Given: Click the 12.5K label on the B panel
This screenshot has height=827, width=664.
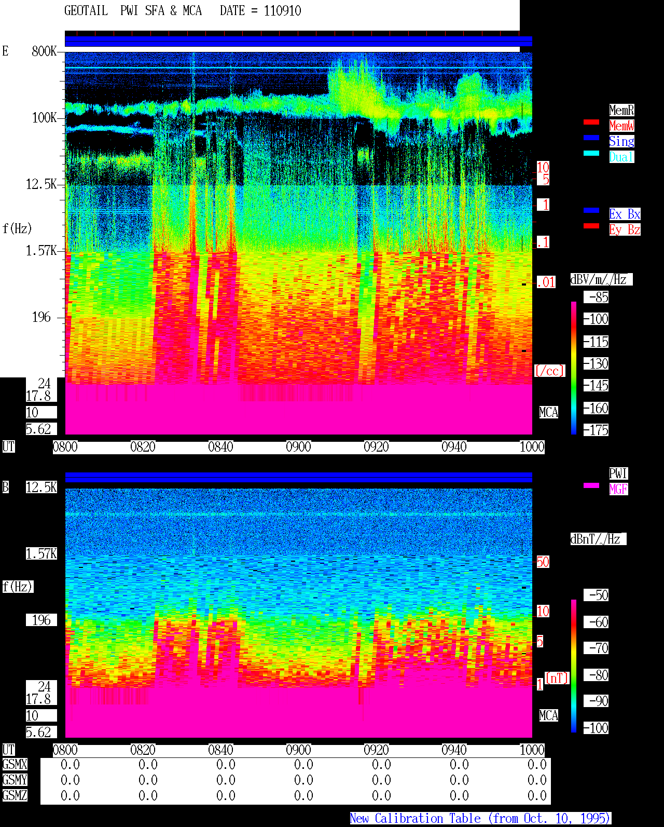Looking at the screenshot, I should 41,487.
